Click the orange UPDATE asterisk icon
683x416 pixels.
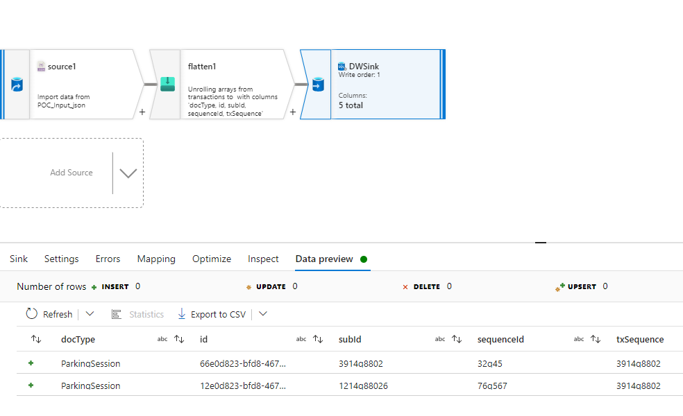click(248, 287)
